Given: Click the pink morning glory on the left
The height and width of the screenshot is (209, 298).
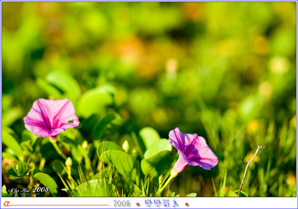Looking at the screenshot, I should tap(51, 117).
